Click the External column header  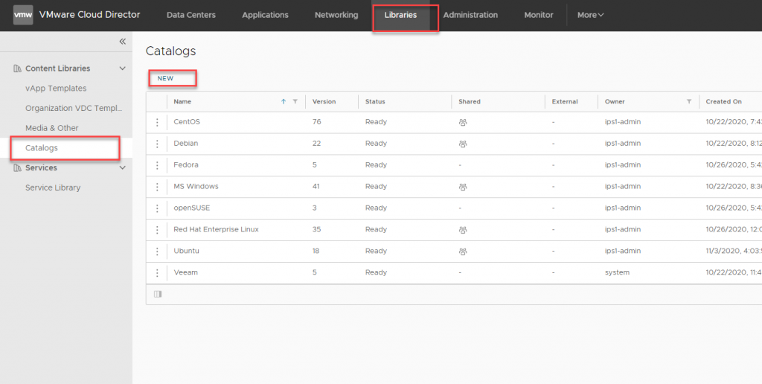(x=565, y=102)
